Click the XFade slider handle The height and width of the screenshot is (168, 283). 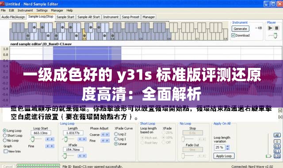65,156
